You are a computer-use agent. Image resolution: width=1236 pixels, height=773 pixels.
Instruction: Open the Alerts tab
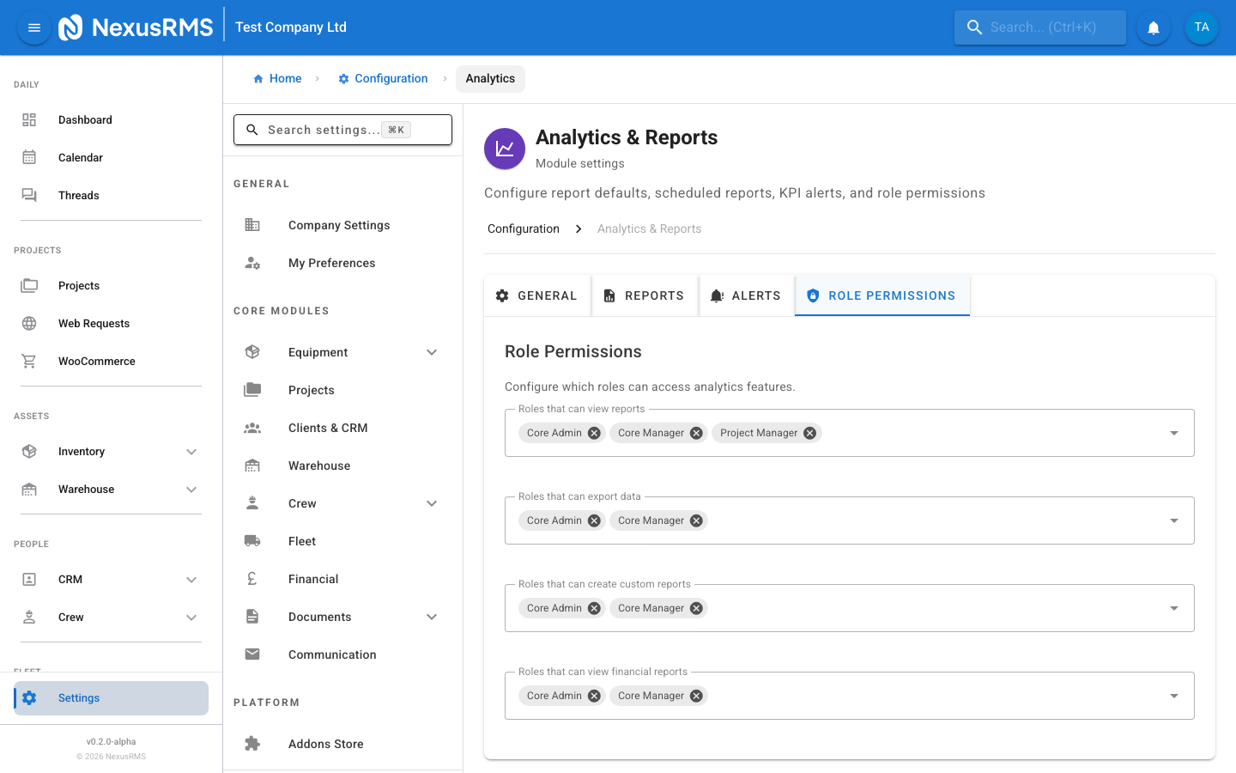point(746,295)
